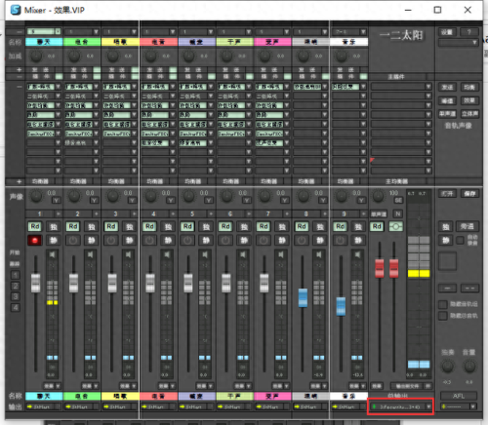This screenshot has height=425, width=488.
Task: Disarm the red record button on channel 1
Action: tap(34, 240)
